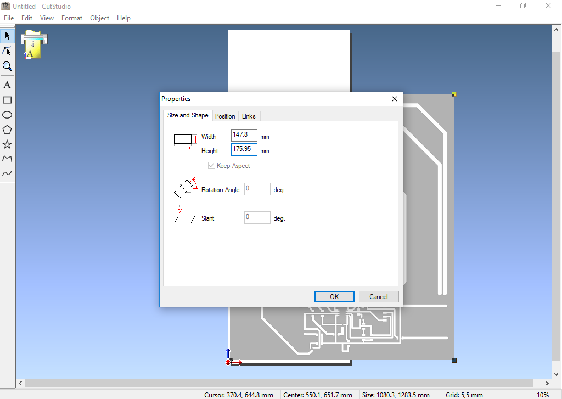
Task: Click the width-height diagram icon
Action: coord(186,142)
